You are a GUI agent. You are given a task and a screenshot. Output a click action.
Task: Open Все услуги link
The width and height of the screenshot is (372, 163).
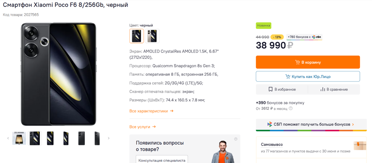pos(143,127)
